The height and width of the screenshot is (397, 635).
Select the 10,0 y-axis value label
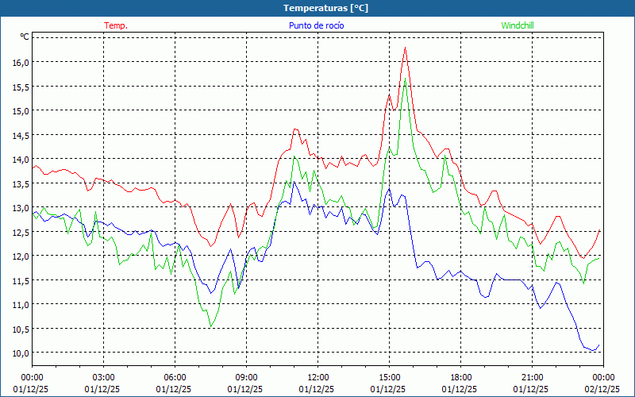click(20, 353)
